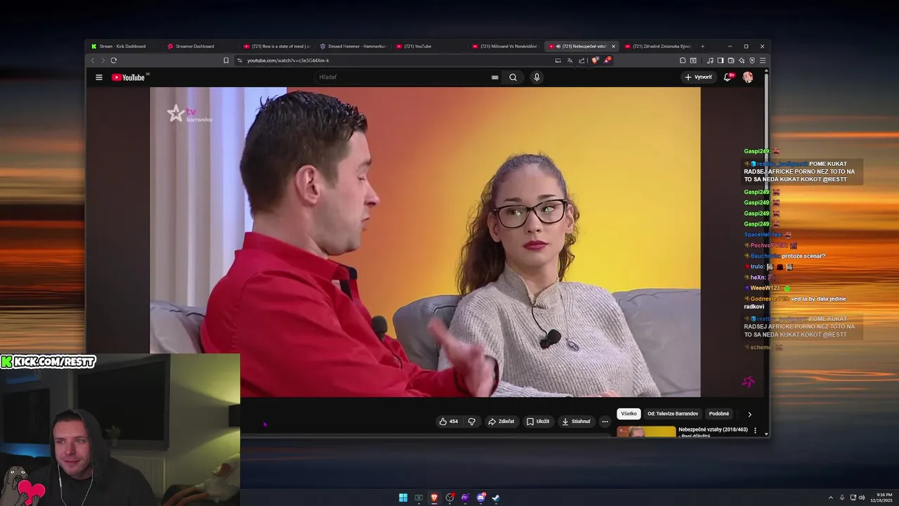Screen dimensions: 899x506
Task: Click the translate page icon in the address bar
Action: (x=570, y=60)
